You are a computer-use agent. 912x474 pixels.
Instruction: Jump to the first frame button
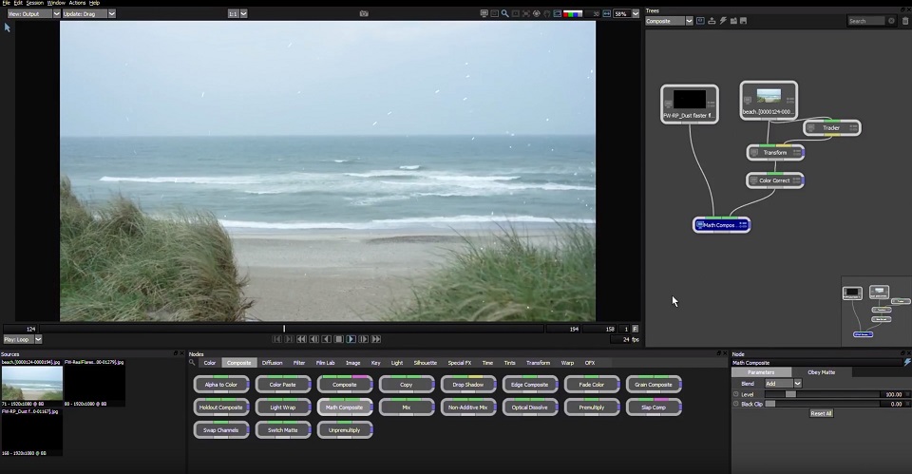pos(301,339)
